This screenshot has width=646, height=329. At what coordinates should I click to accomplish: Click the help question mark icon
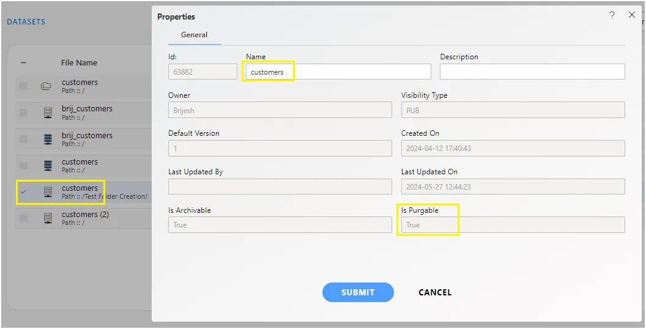612,15
